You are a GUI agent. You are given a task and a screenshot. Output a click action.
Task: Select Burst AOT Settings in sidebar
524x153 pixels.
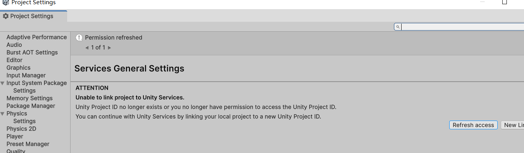point(32,53)
